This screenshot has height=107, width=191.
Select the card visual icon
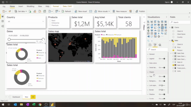click(159, 31)
